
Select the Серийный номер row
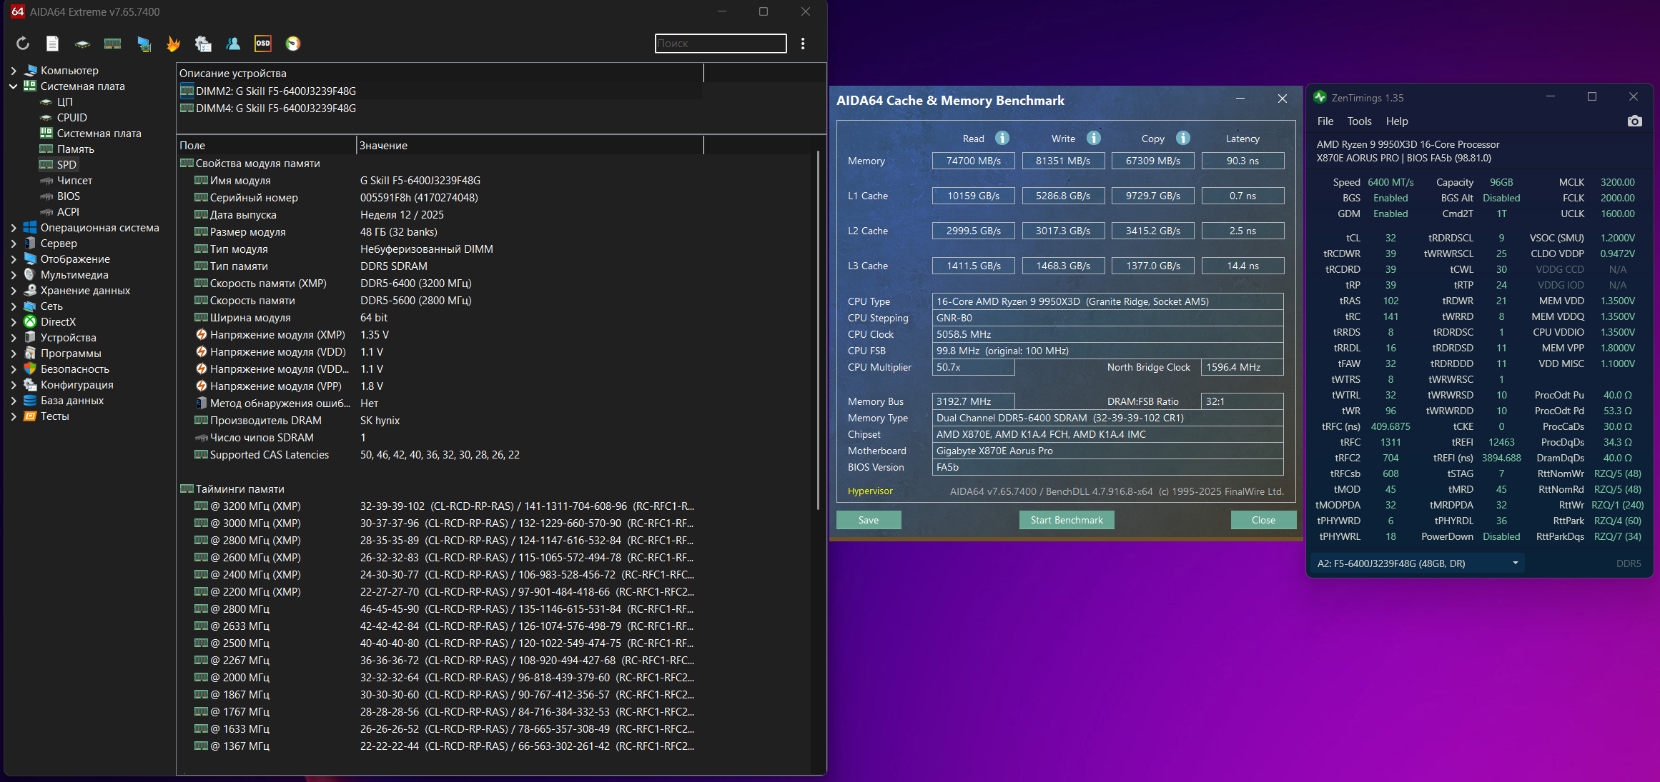click(x=443, y=198)
